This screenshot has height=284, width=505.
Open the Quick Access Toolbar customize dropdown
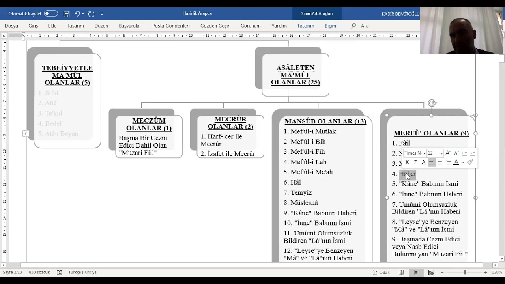point(102,14)
